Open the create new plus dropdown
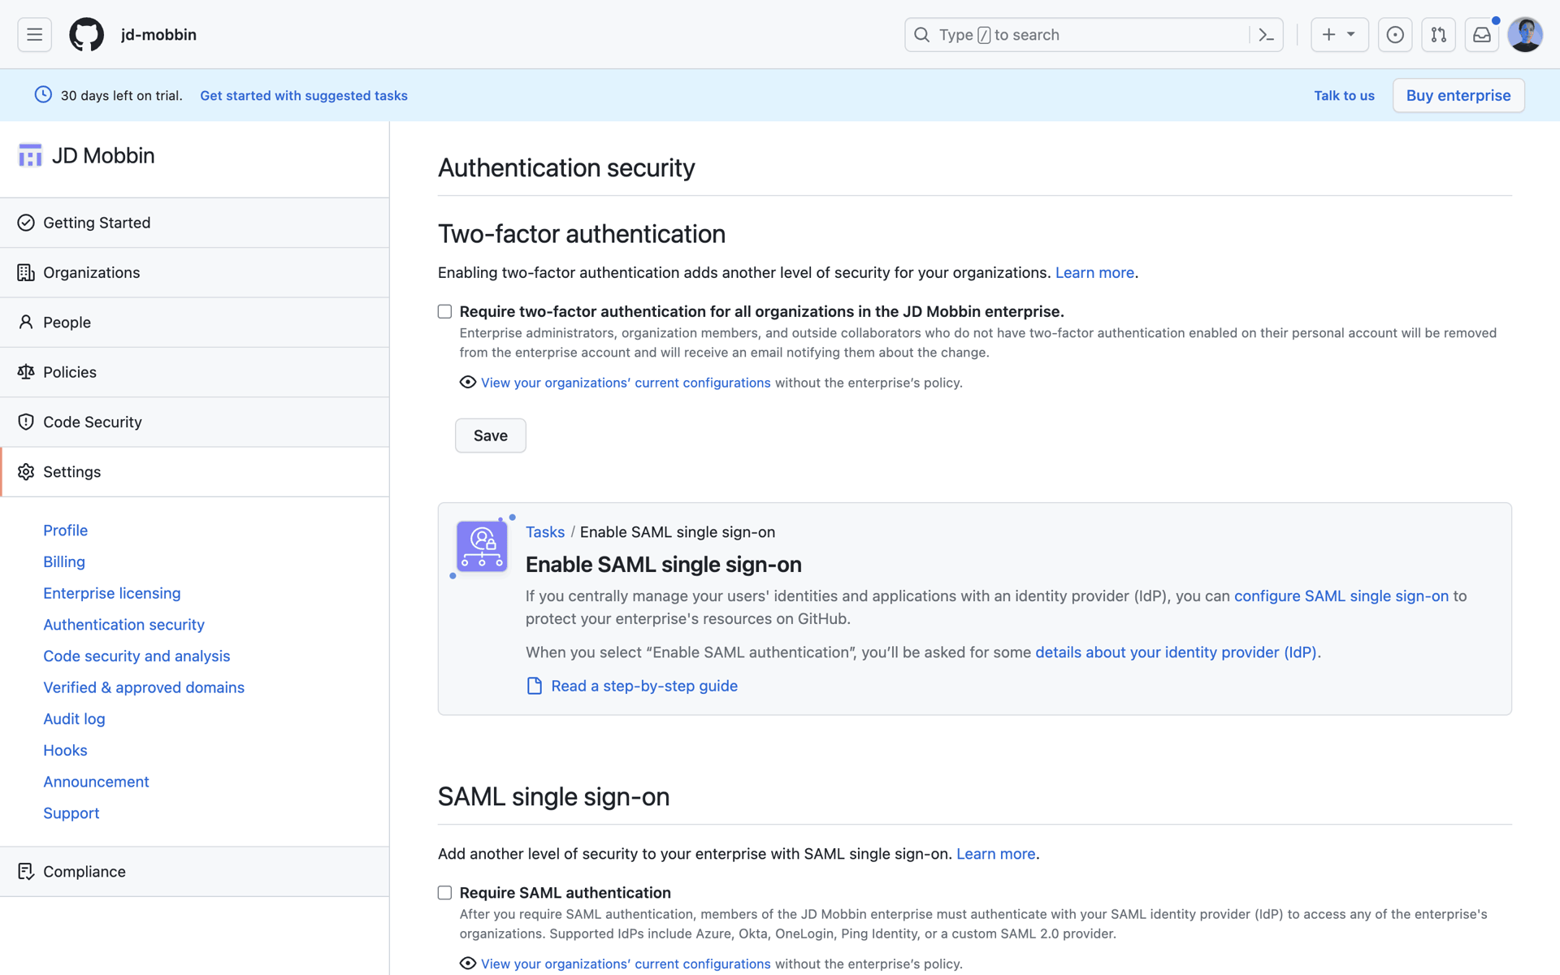The width and height of the screenshot is (1560, 975). [x=1339, y=35]
